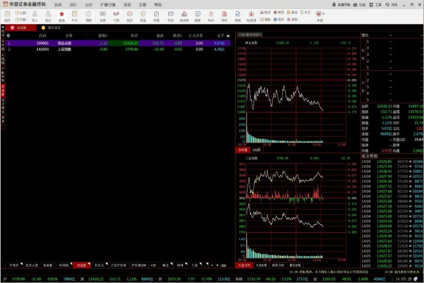The image size is (424, 283).
Task: Open the 卖出 sell icon
Action: pos(48,16)
